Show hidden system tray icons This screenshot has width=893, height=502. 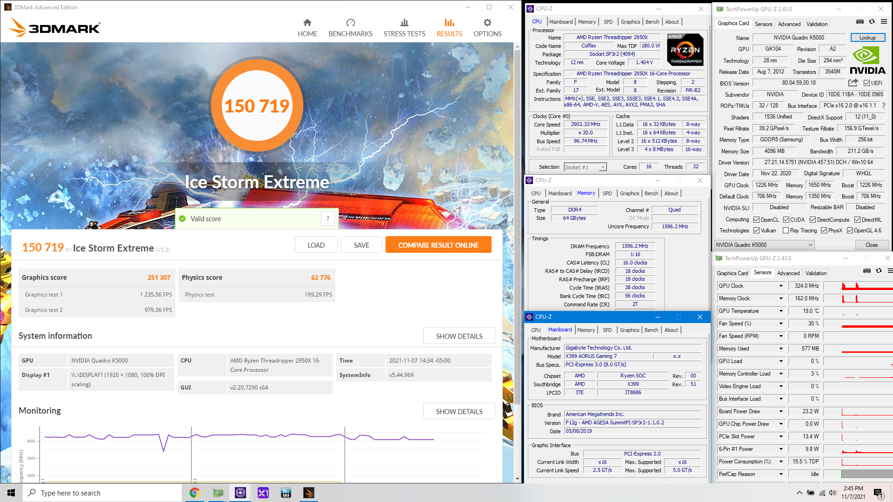(x=799, y=493)
